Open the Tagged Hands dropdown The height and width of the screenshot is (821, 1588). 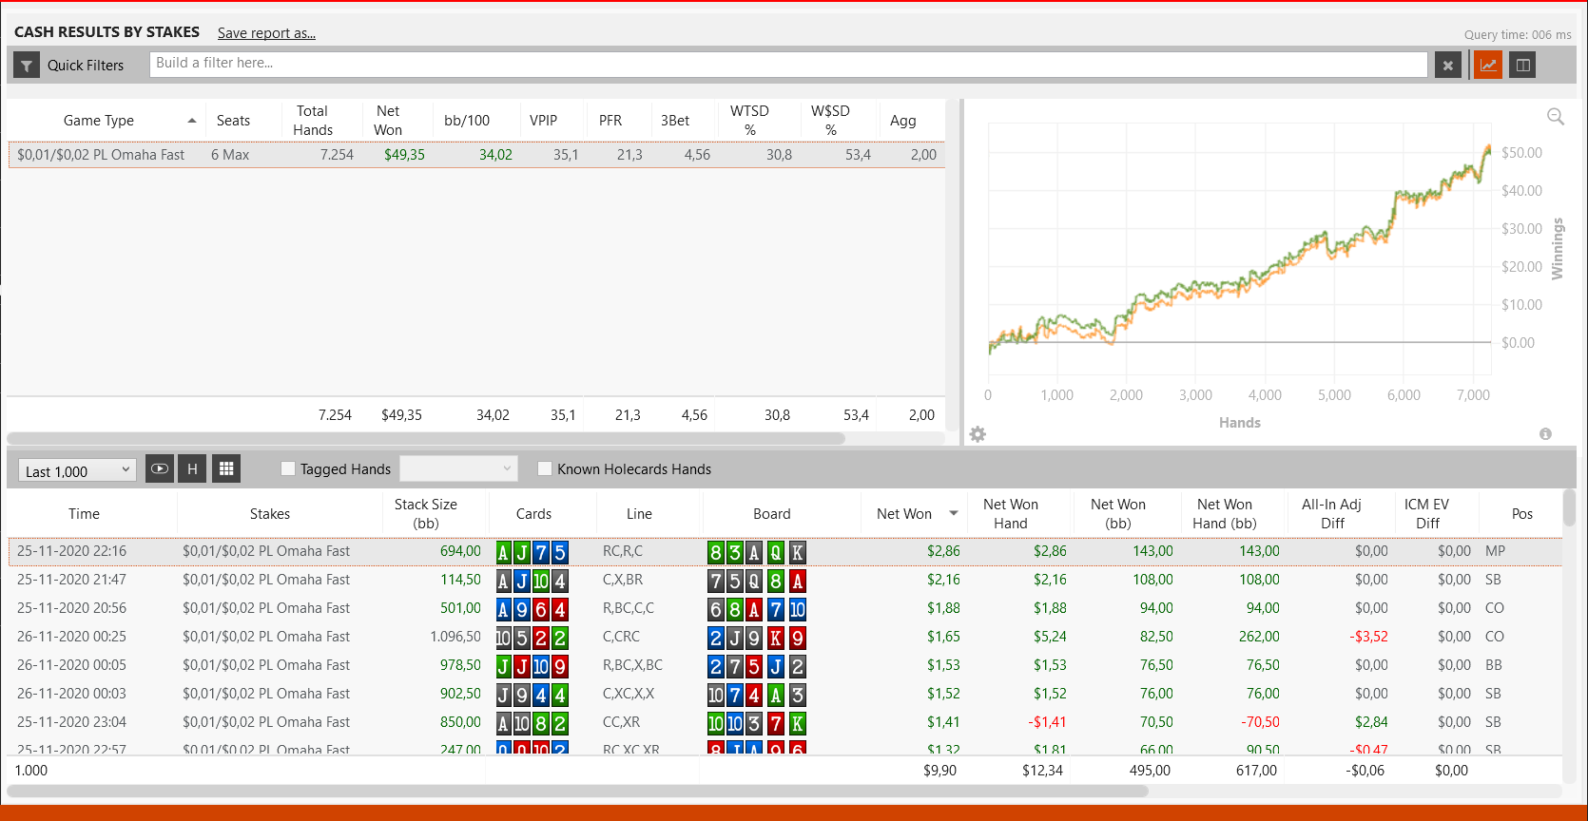pos(458,468)
